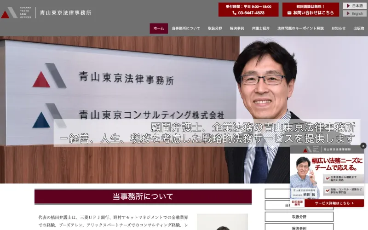Click the portrait thumbnail beside the intro paragraph

pos(222,222)
